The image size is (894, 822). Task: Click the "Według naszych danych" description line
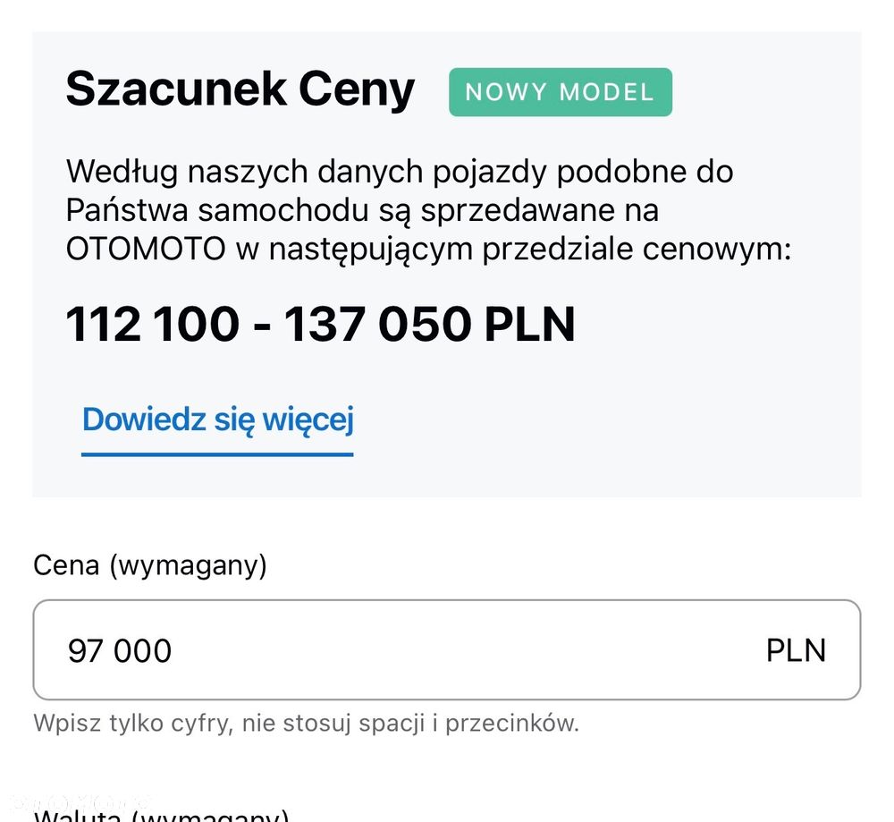pyautogui.click(x=399, y=171)
